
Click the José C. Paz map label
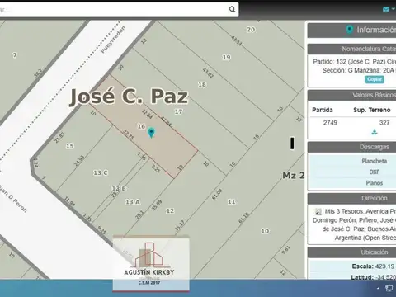pos(129,97)
